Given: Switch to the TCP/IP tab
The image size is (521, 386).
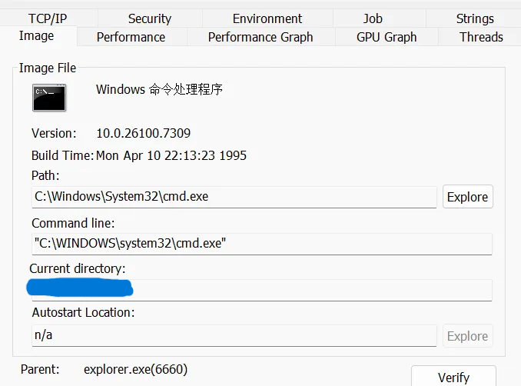Looking at the screenshot, I should click(x=48, y=18).
